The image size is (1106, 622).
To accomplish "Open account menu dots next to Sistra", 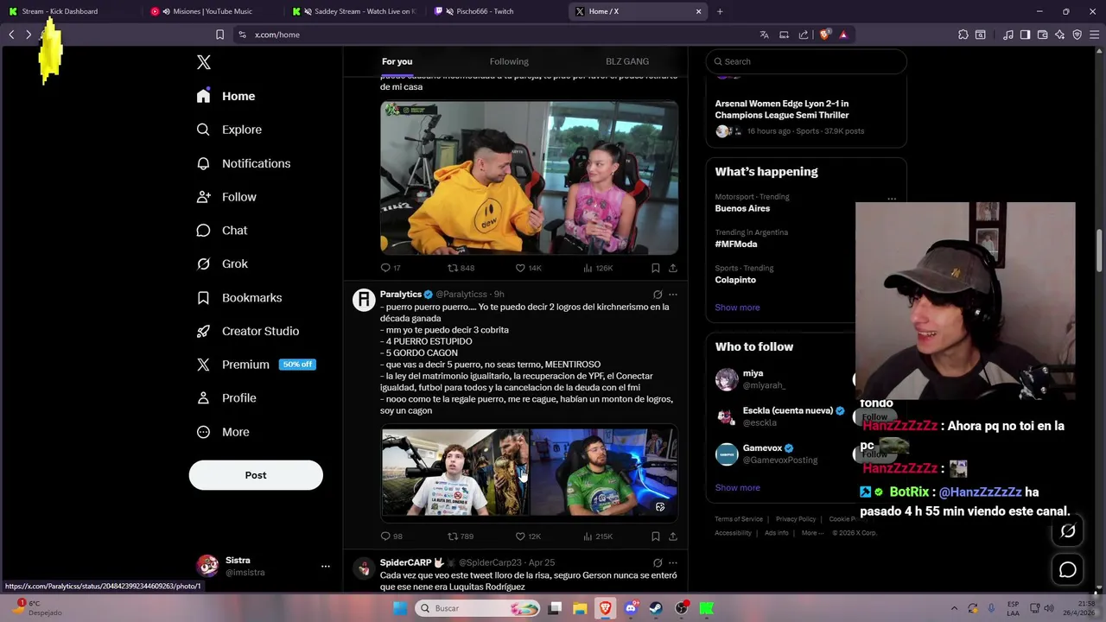I will pos(326,566).
